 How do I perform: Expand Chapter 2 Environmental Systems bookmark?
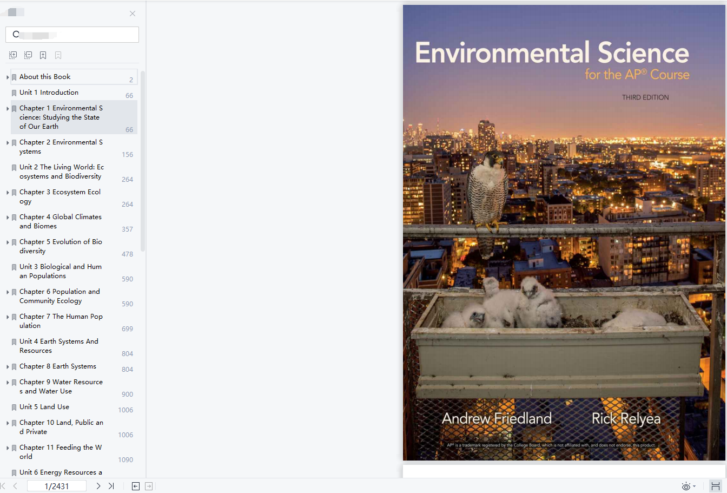8,143
